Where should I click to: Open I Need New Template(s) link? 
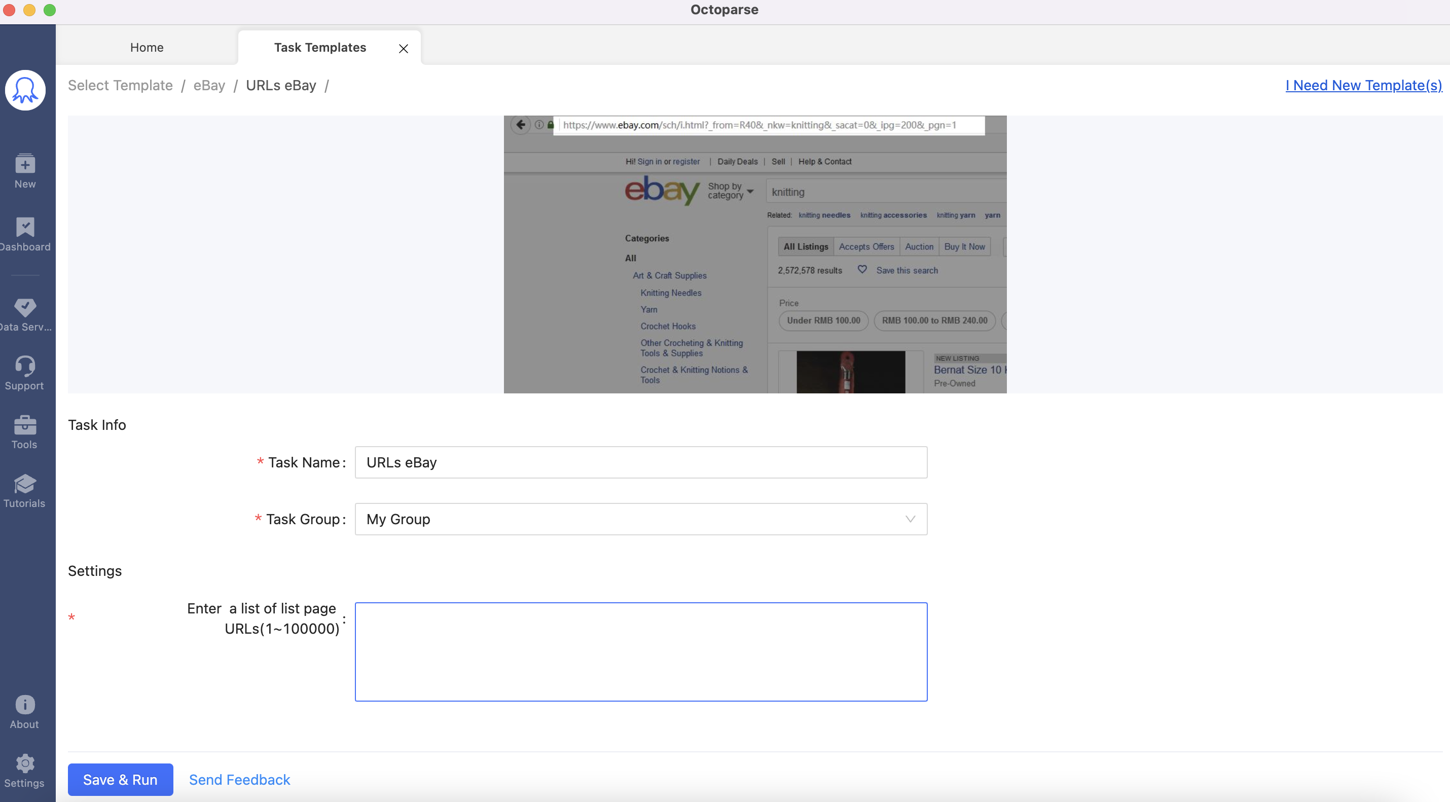[x=1363, y=85]
